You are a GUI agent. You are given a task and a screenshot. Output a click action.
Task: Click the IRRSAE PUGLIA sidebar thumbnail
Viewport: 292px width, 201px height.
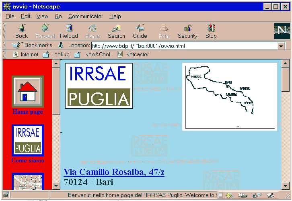(28, 140)
